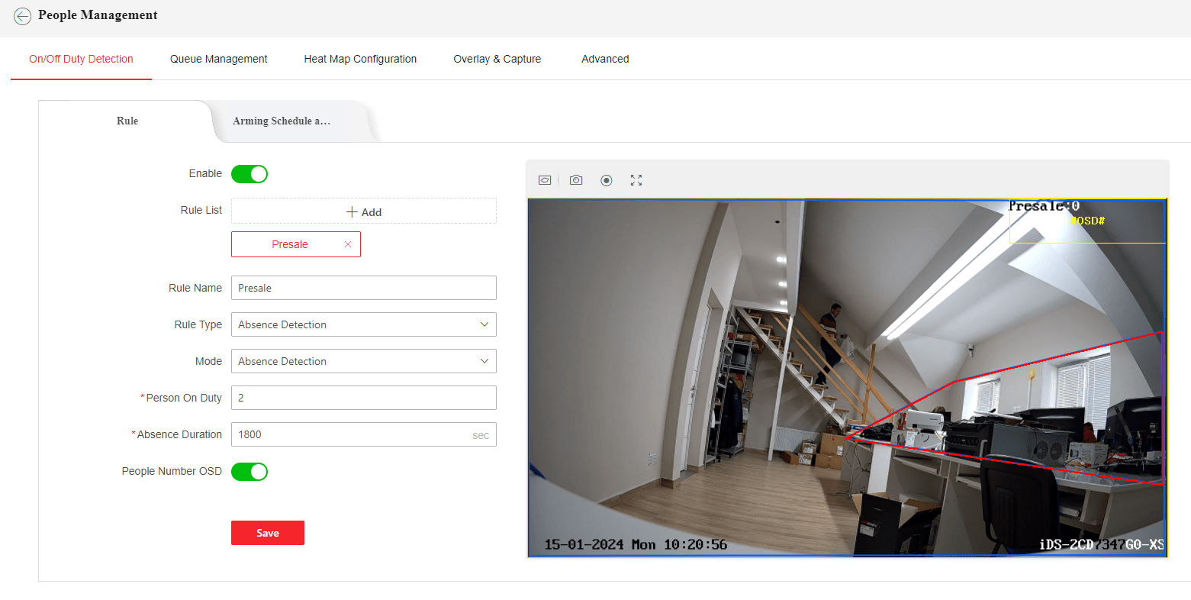Switch to the Arming Schedule sub-tab
Image resolution: width=1191 pixels, height=600 pixels.
coord(282,121)
